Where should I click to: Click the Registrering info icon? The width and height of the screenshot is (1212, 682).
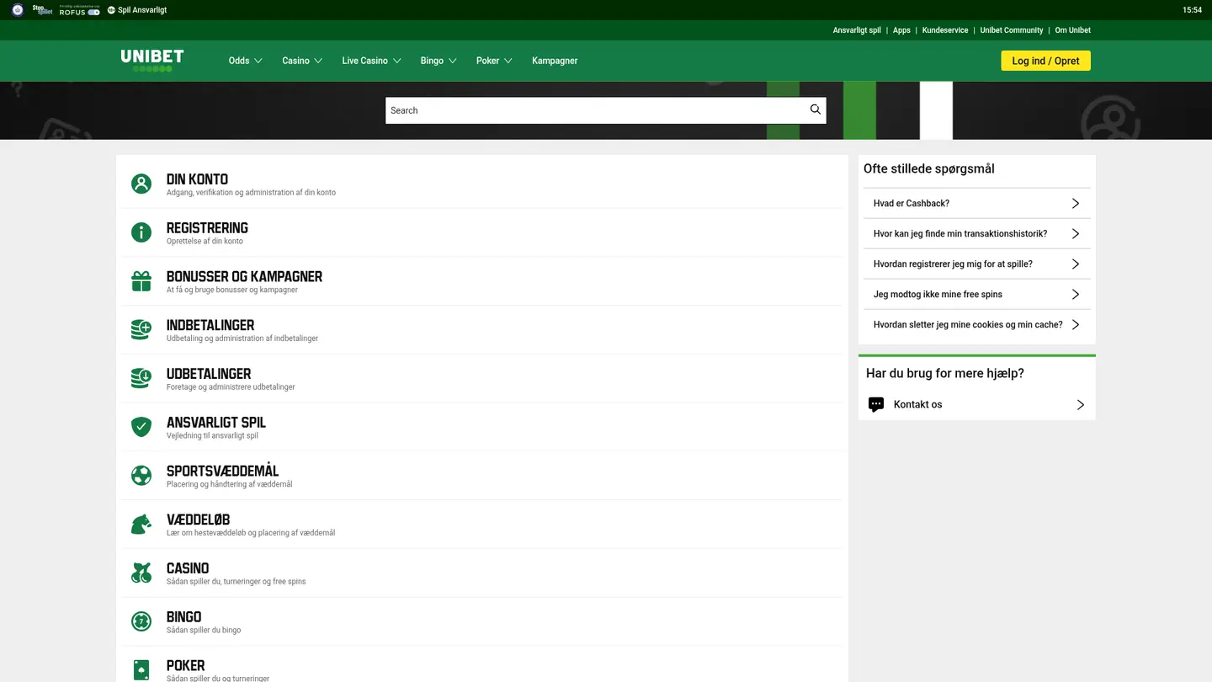[141, 232]
